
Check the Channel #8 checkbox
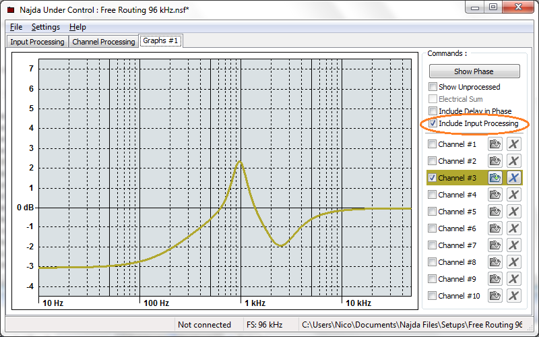point(432,262)
